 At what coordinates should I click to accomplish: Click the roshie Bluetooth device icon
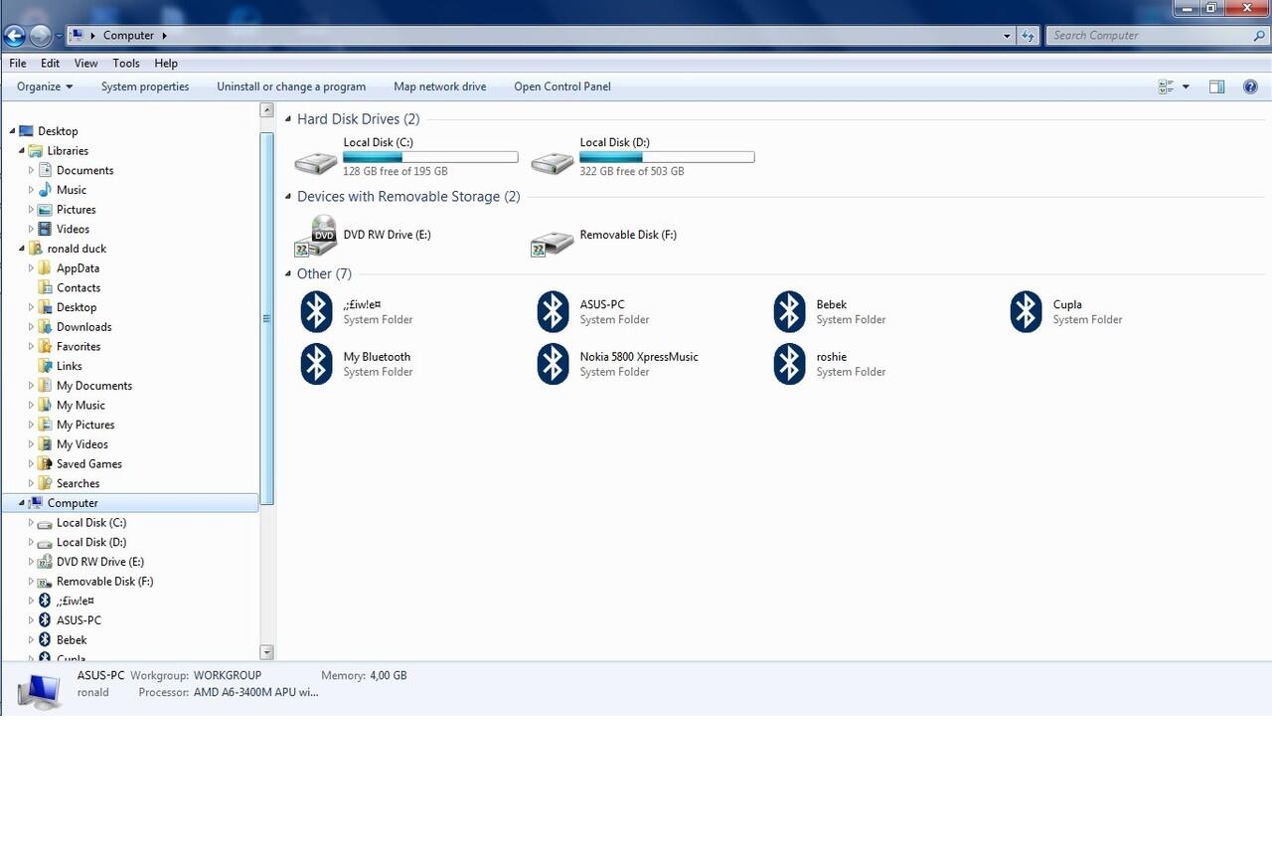click(789, 363)
